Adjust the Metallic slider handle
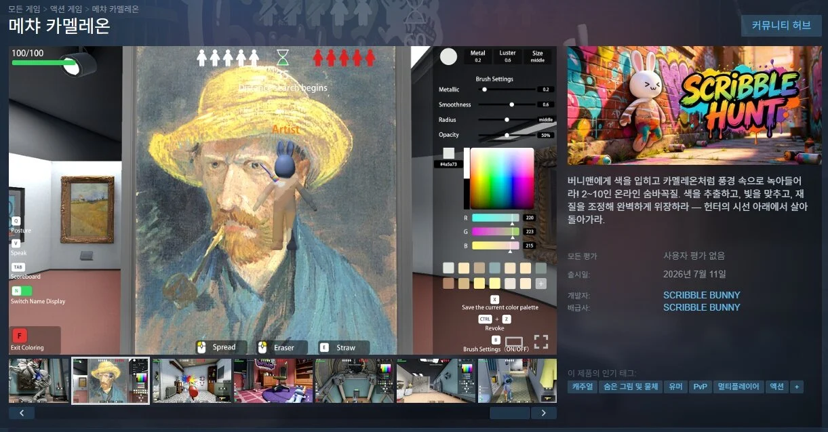This screenshot has height=432, width=828. (484, 90)
